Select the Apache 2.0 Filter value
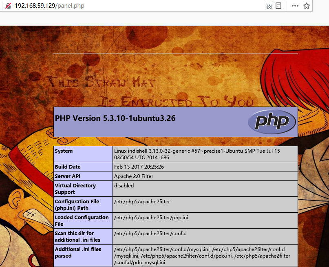The image size is (329, 267). 134,176
